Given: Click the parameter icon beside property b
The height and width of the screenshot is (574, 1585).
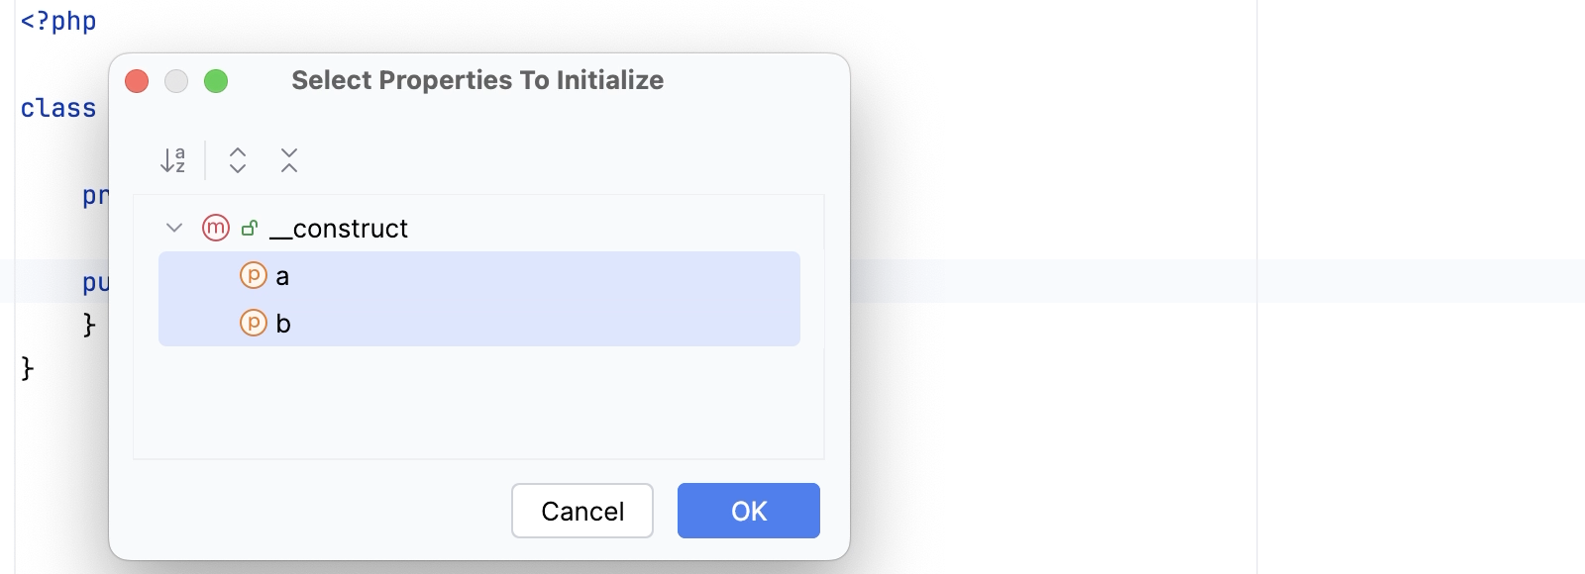Looking at the screenshot, I should [x=253, y=323].
